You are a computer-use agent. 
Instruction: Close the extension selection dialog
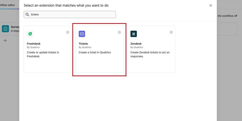coord(210,5)
